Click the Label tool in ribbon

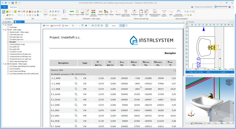coord(171,12)
